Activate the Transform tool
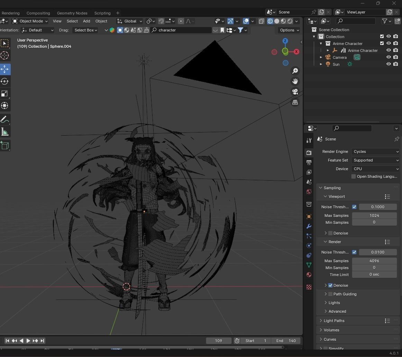 point(4,106)
